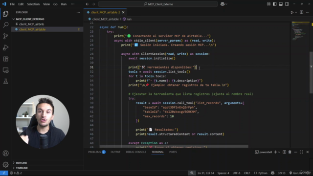Split the terminal panel
313x176 pixels.
(x=284, y=152)
